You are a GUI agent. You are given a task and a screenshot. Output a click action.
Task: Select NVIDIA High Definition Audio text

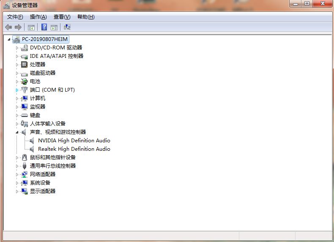74,141
